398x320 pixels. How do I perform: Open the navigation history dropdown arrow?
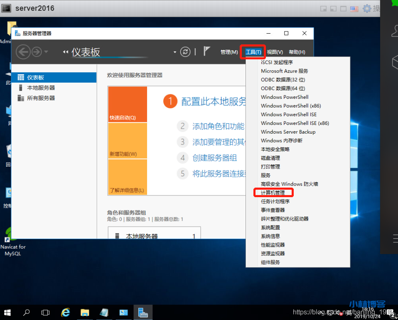pyautogui.click(x=46, y=52)
